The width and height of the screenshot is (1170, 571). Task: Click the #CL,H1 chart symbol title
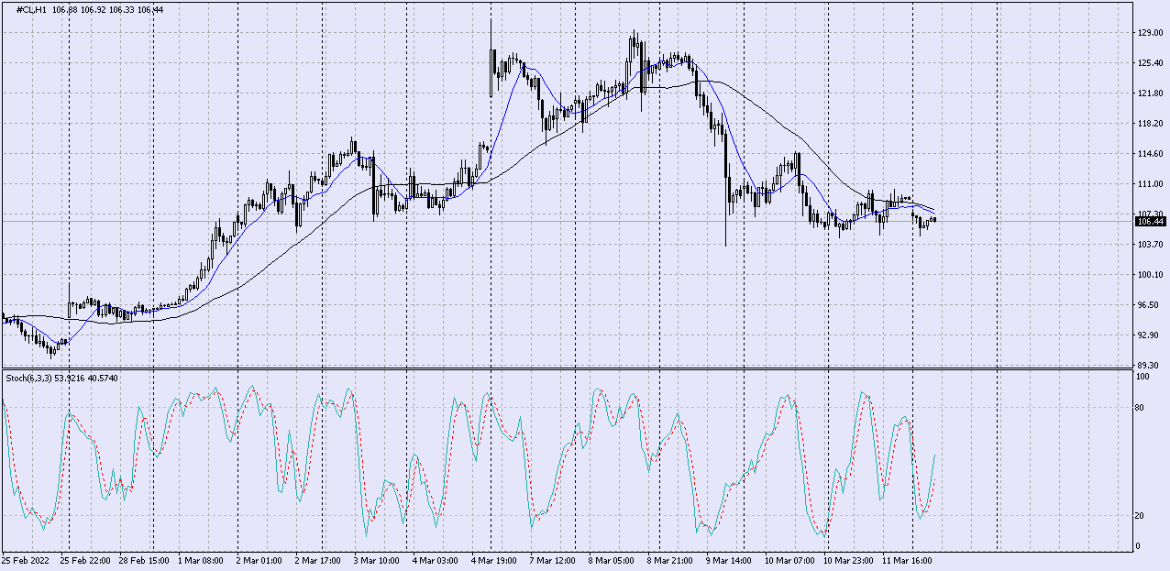[x=33, y=9]
